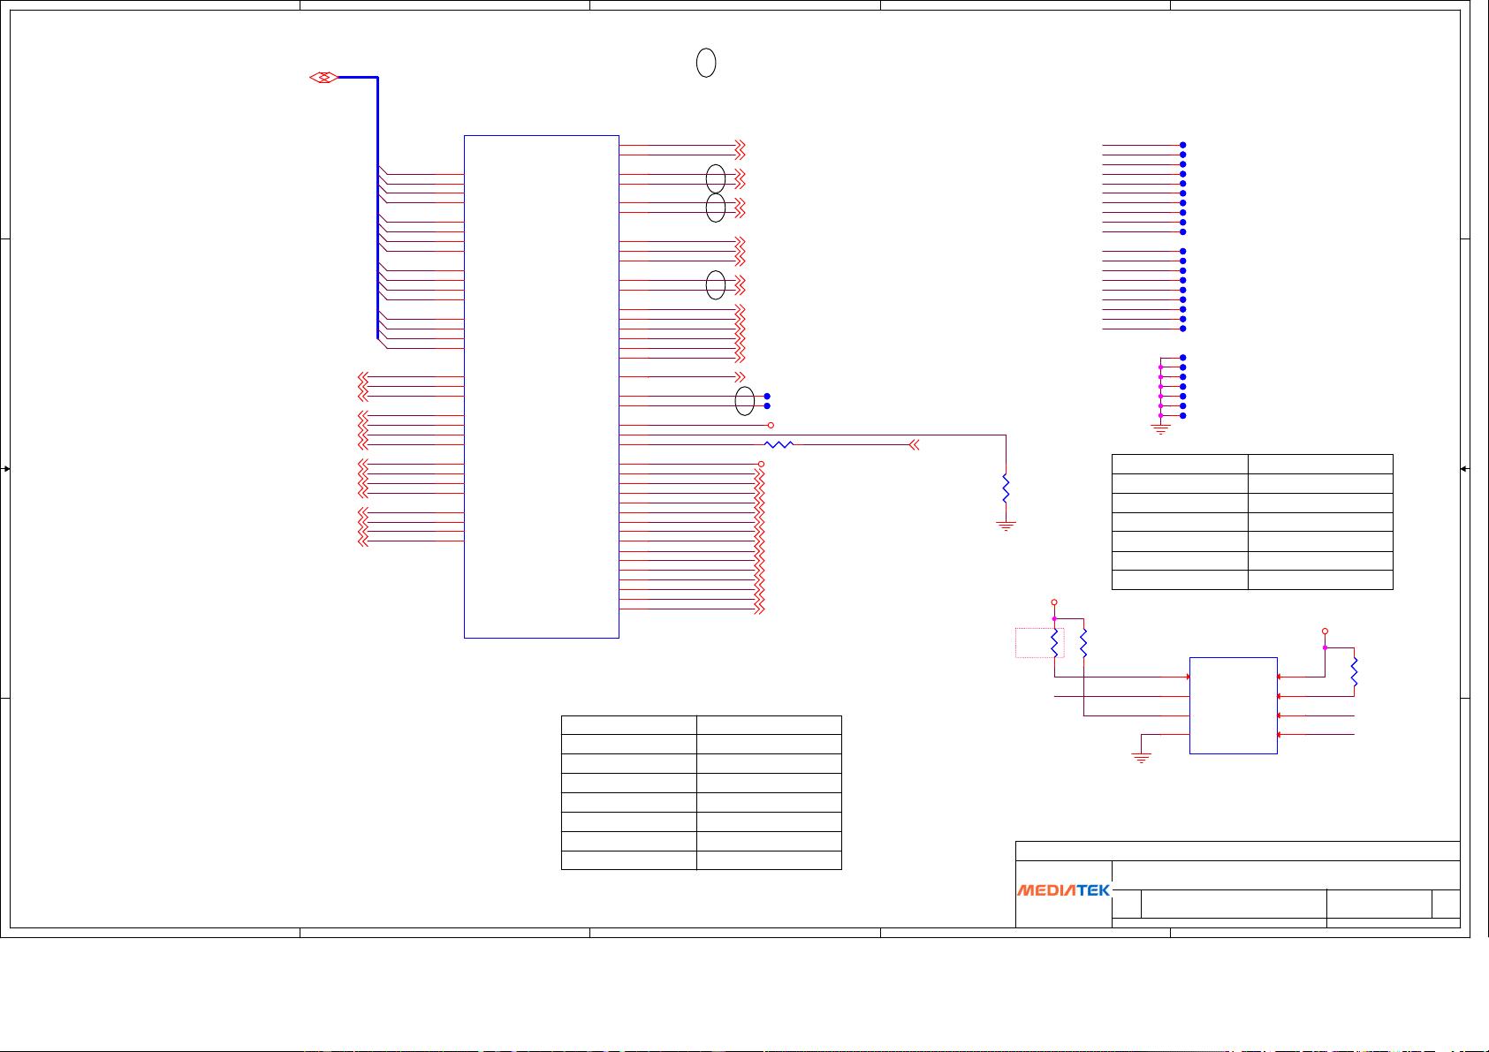Click the ground symbol under the blue dot column
Image resolution: width=1489 pixels, height=1052 pixels.
pyautogui.click(x=1160, y=429)
